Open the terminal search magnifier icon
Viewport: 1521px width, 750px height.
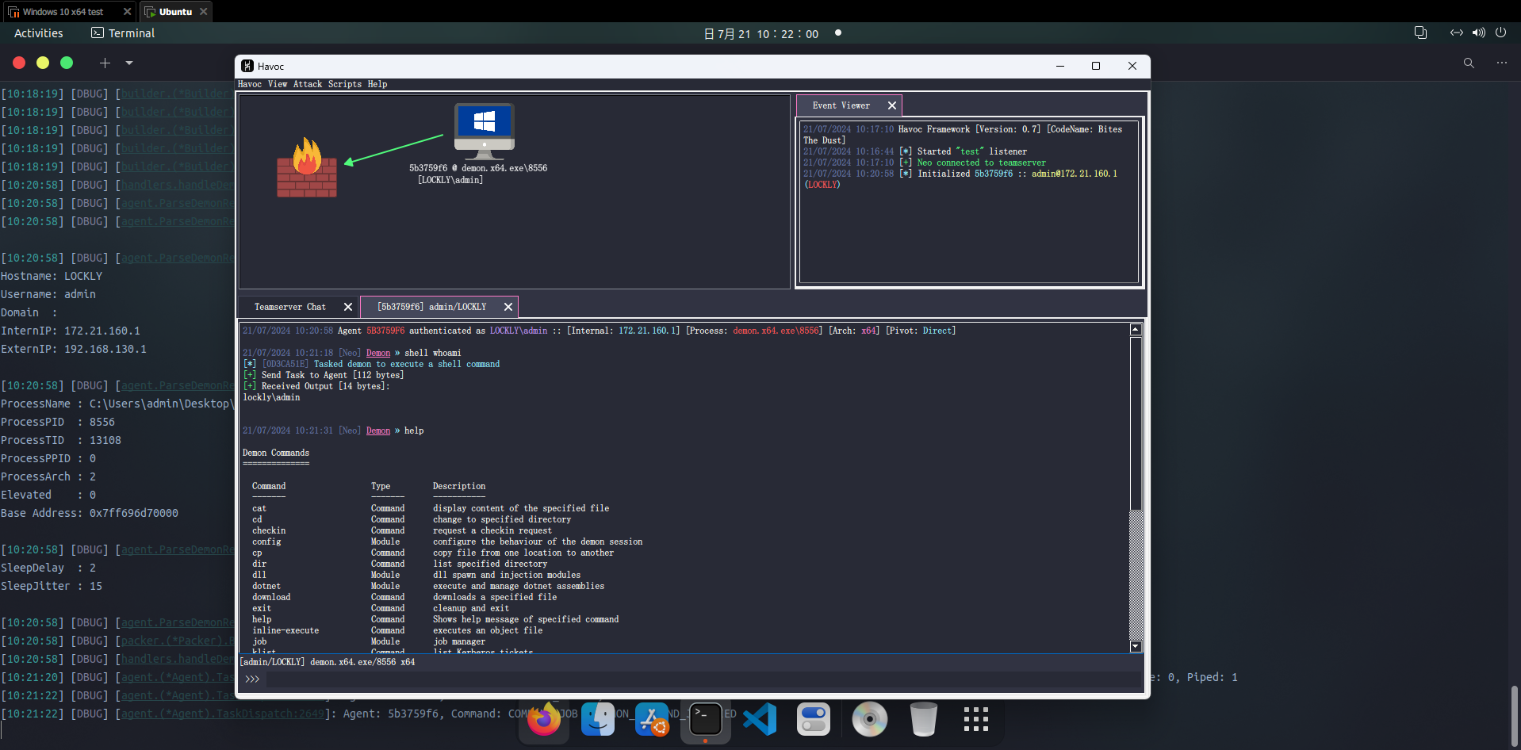[1469, 63]
